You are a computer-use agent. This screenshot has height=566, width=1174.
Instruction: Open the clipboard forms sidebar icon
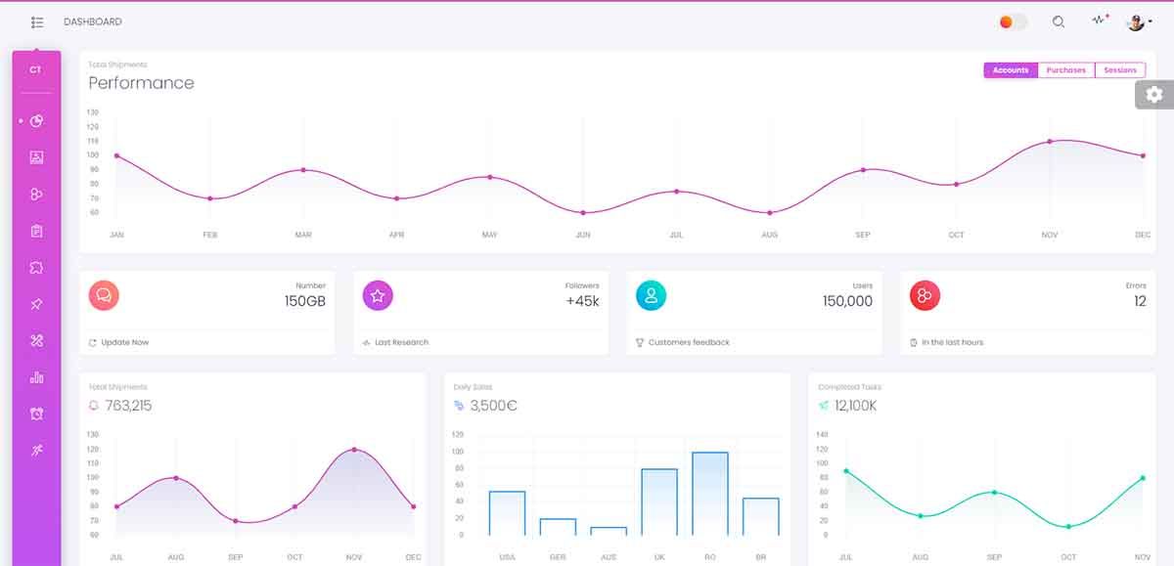36,231
